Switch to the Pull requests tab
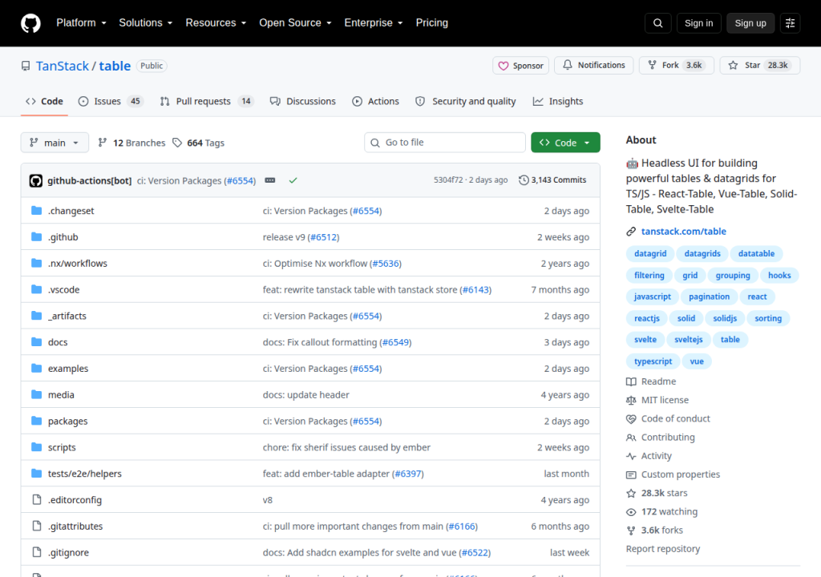This screenshot has height=577, width=821. [x=206, y=101]
